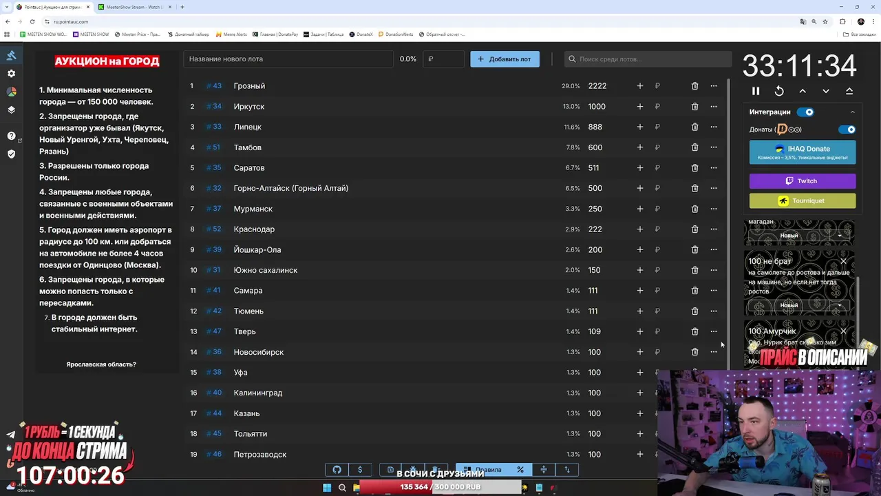Add amount to Иркутск lot with plus

[x=640, y=107]
